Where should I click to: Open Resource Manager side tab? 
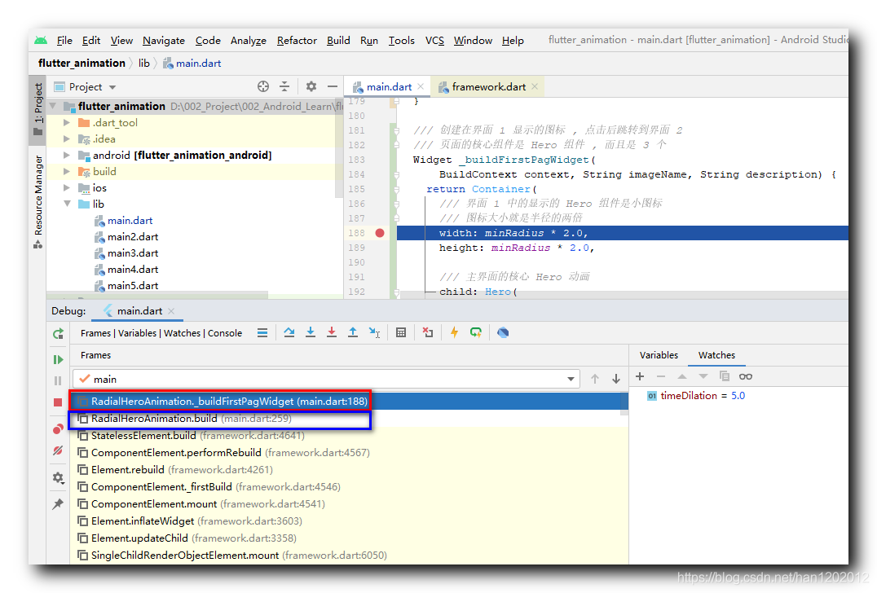click(x=37, y=202)
